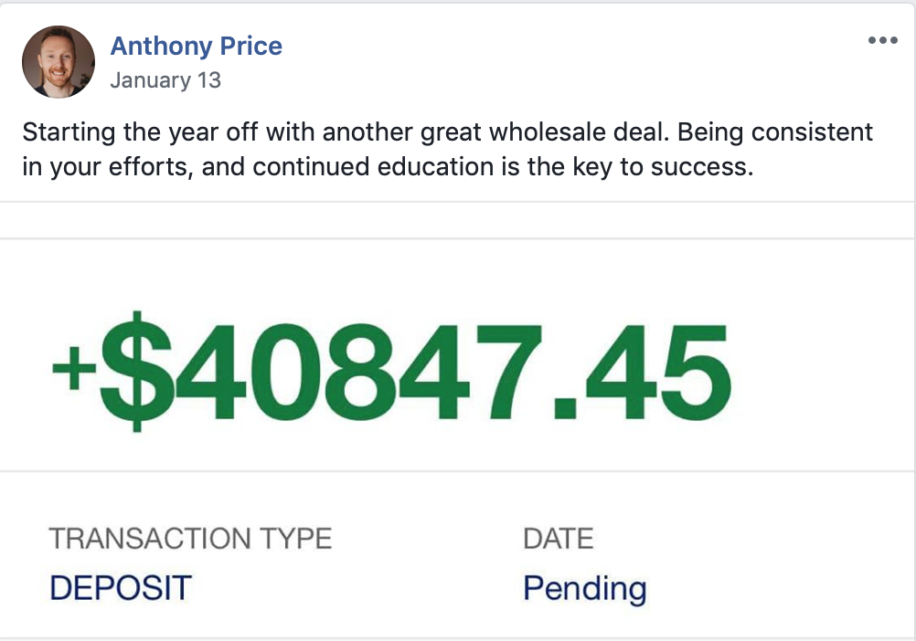
Task: Click the DATE field label
Action: click(558, 539)
